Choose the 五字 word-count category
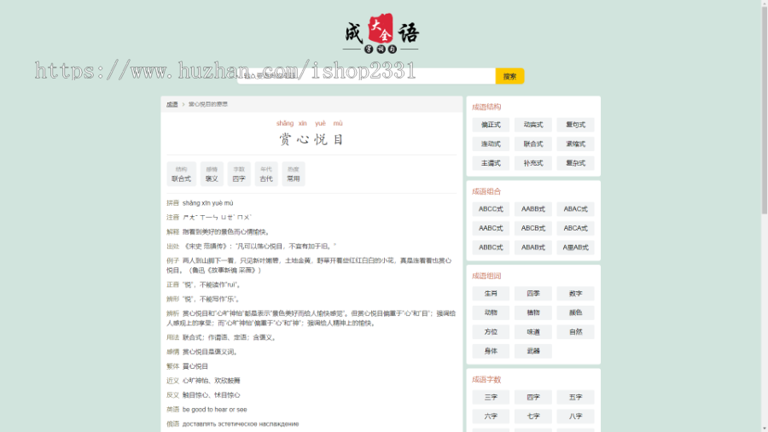Viewport: 768px width, 432px height. coord(576,397)
